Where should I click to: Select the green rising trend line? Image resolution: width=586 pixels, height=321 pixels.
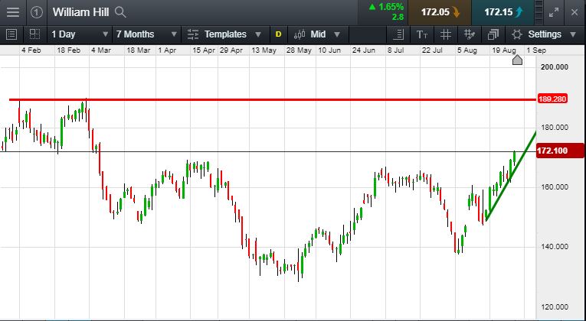click(511, 176)
